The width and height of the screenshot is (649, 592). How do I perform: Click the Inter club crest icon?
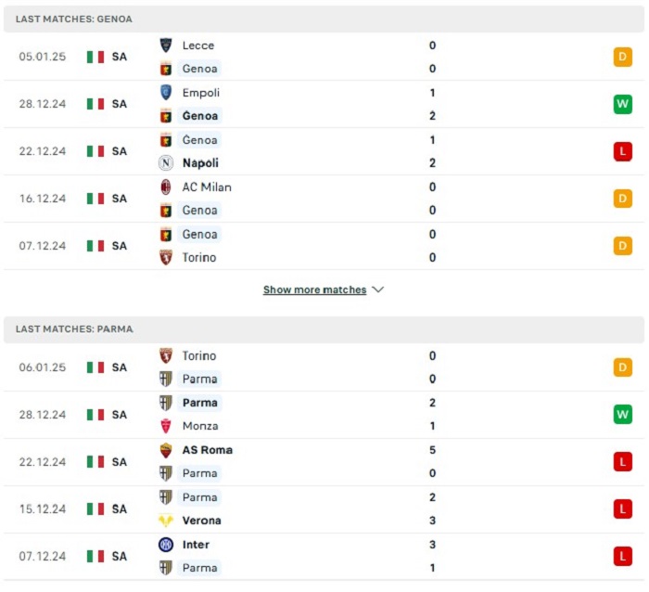[166, 545]
